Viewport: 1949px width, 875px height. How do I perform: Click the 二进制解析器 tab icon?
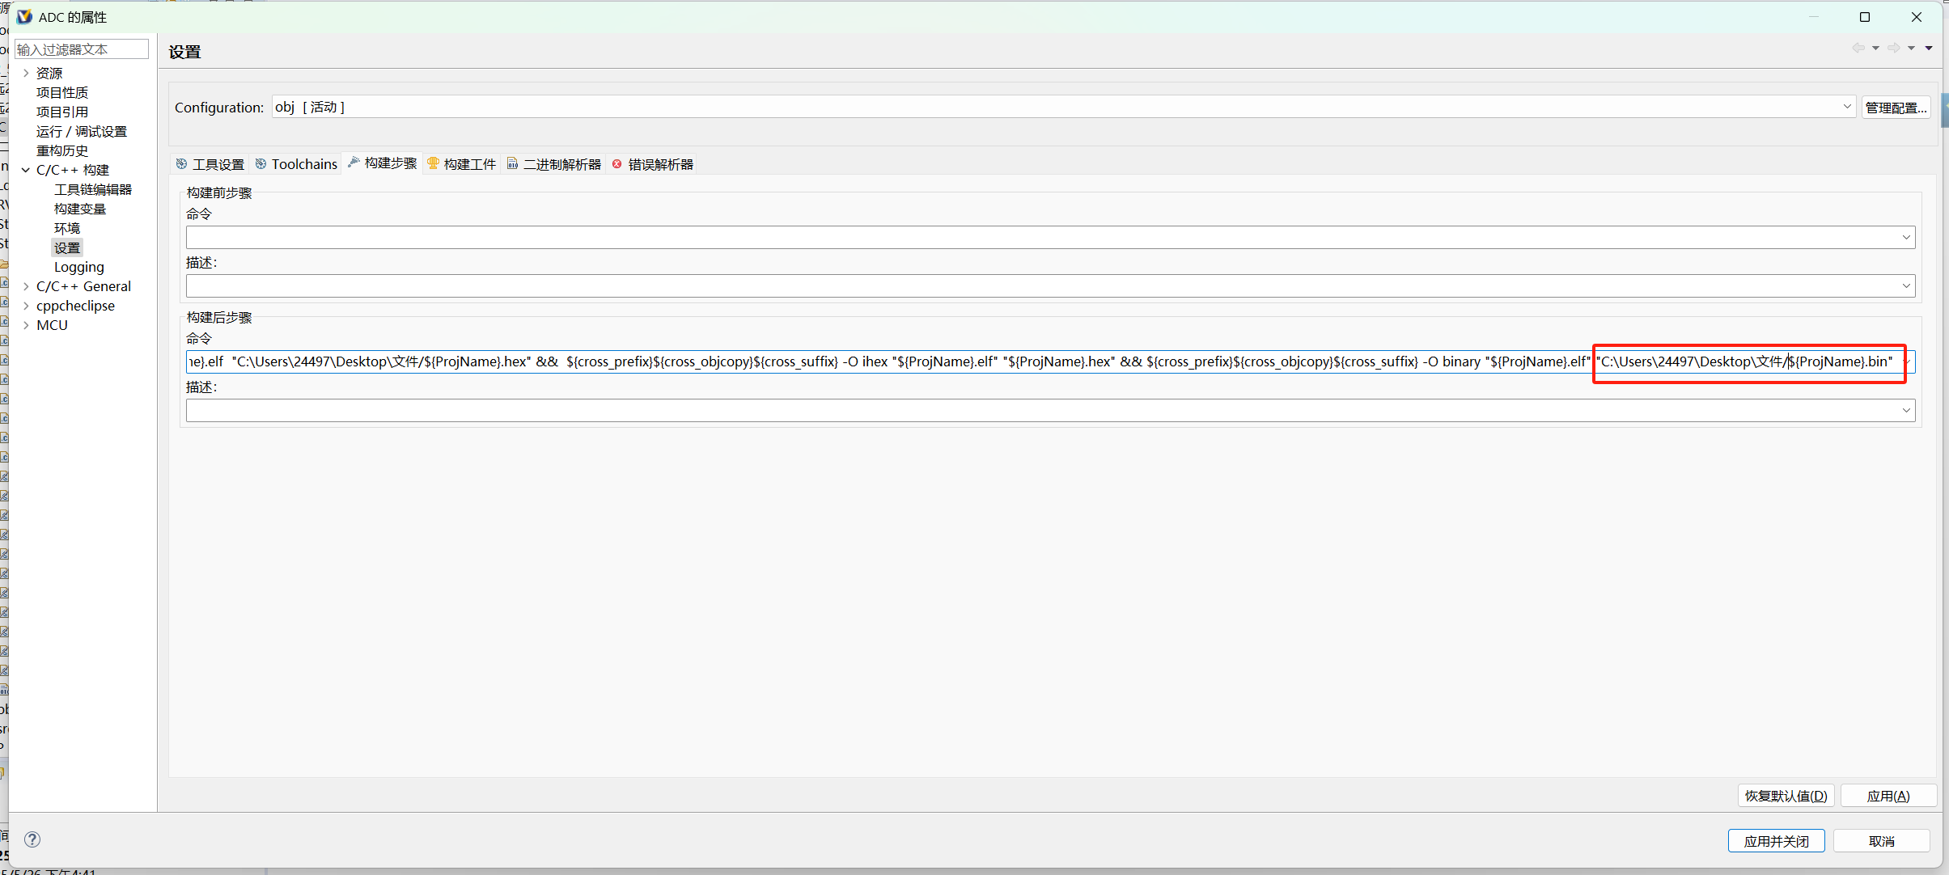(512, 164)
